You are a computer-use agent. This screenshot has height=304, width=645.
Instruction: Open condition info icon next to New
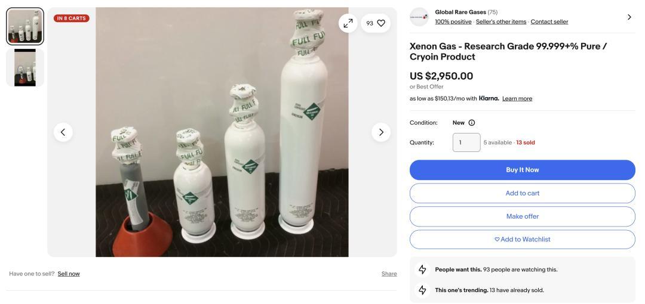tap(472, 123)
